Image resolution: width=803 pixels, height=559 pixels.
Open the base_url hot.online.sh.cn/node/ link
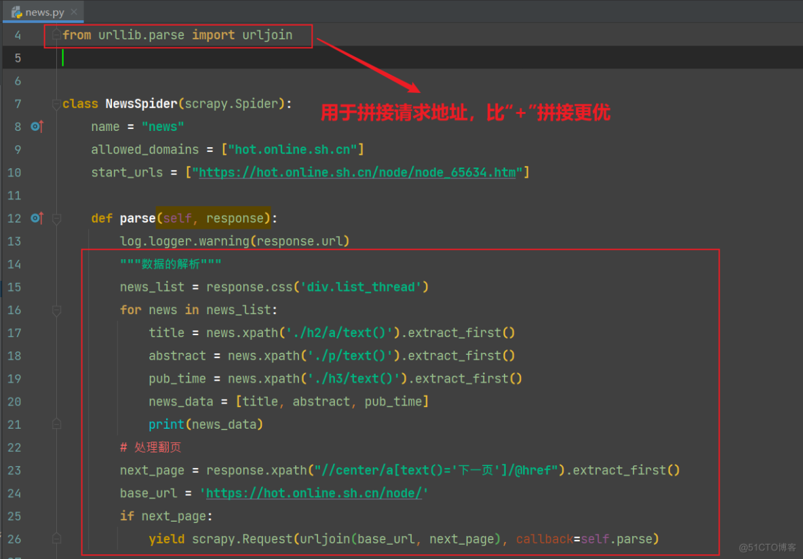click(x=314, y=493)
